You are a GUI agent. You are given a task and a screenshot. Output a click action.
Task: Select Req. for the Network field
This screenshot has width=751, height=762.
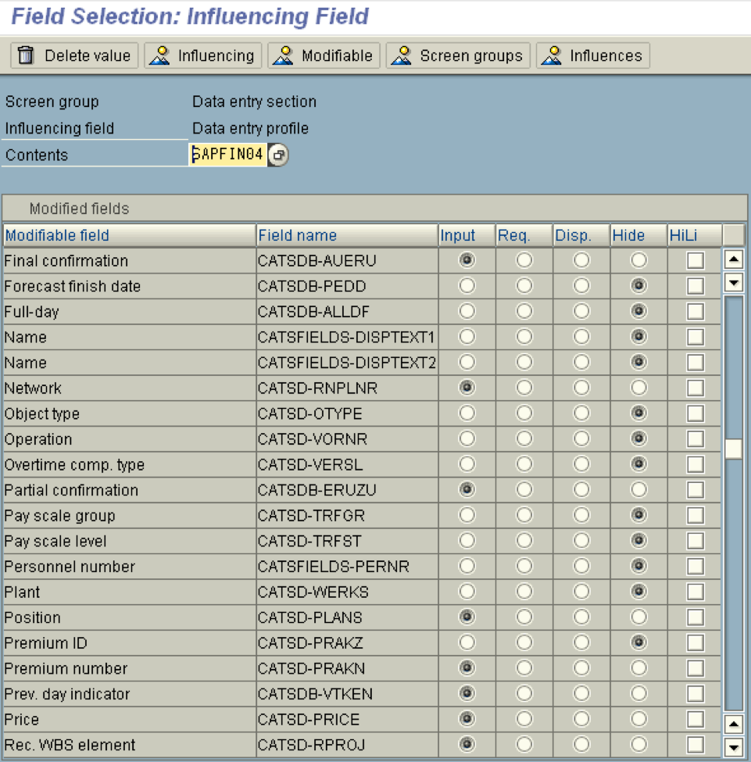tap(524, 388)
